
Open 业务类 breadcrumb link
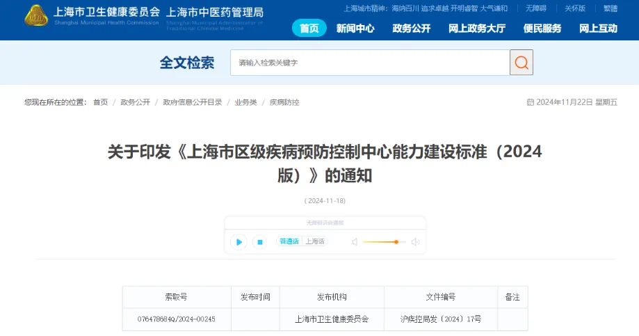pyautogui.click(x=245, y=102)
